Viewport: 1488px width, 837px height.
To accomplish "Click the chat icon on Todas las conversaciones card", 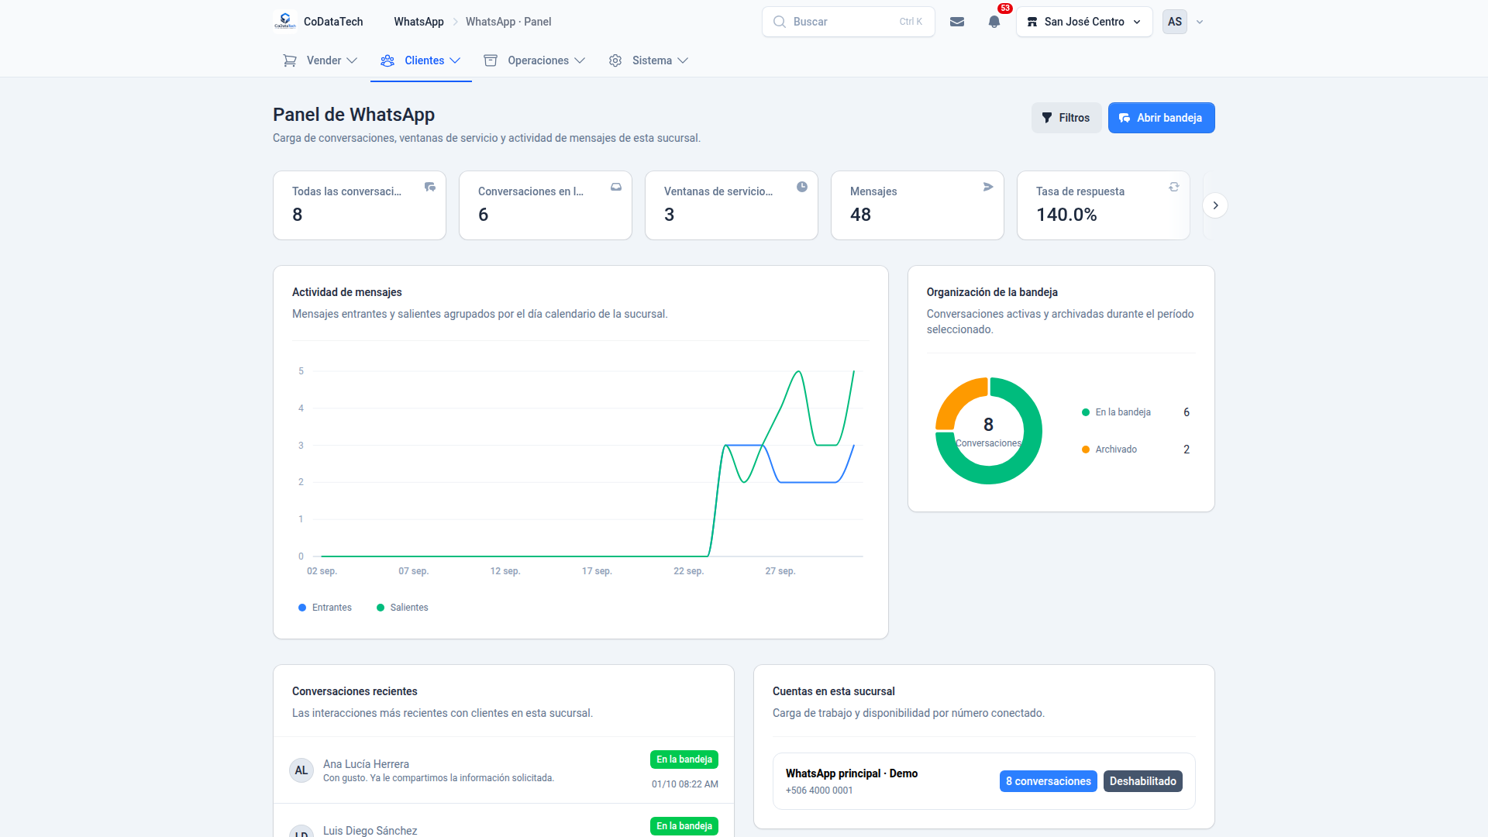I will click(x=430, y=187).
